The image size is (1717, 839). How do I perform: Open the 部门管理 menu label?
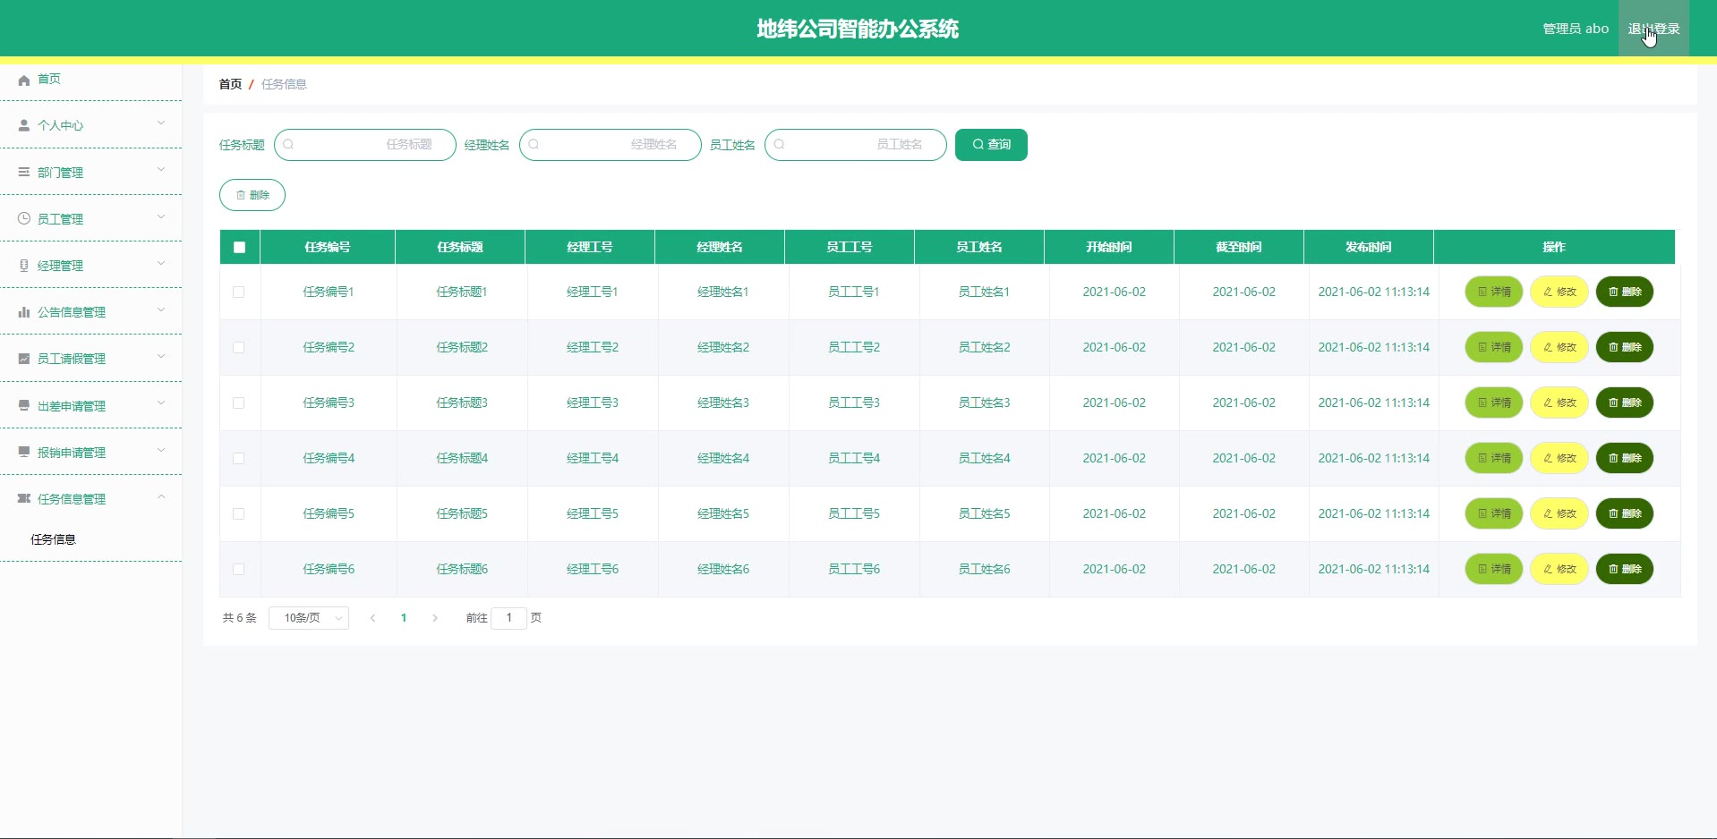(x=60, y=173)
